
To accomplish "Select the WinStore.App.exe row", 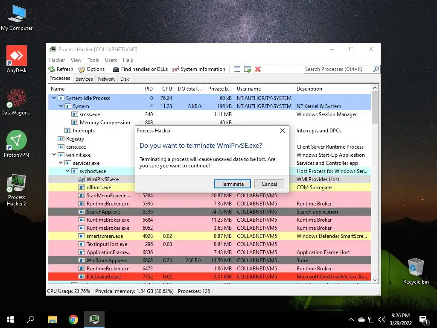I will point(209,260).
